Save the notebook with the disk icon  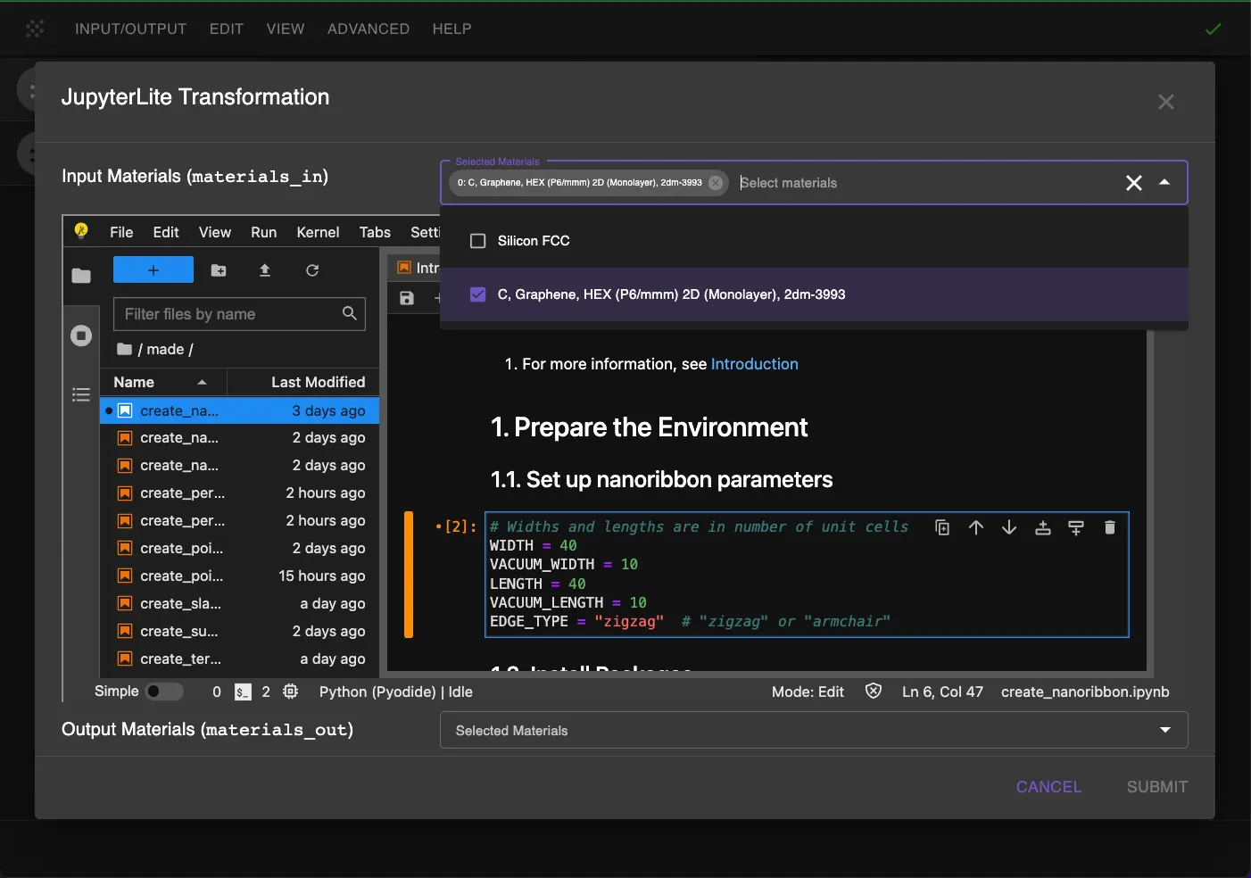point(407,298)
